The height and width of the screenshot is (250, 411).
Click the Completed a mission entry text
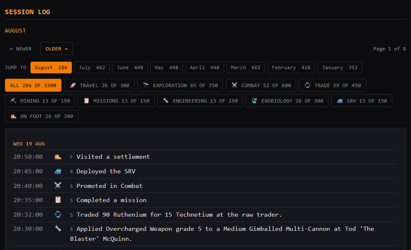pyautogui.click(x=112, y=200)
